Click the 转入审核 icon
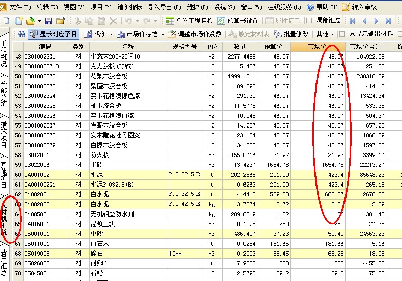The image size is (402, 281). tap(346, 7)
